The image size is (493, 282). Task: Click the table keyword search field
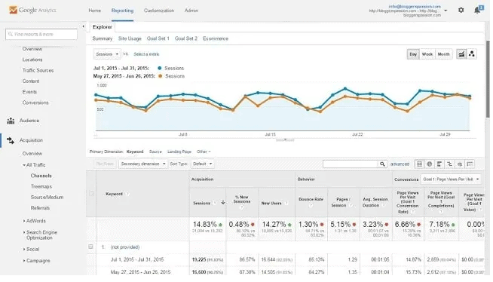pos(351,164)
